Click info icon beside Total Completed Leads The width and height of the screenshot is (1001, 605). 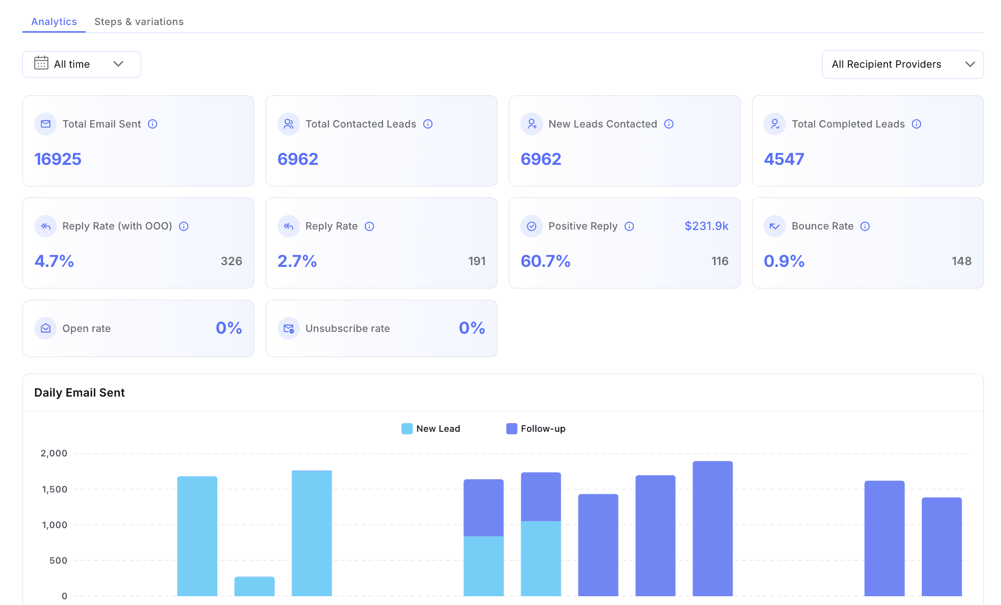[917, 124]
